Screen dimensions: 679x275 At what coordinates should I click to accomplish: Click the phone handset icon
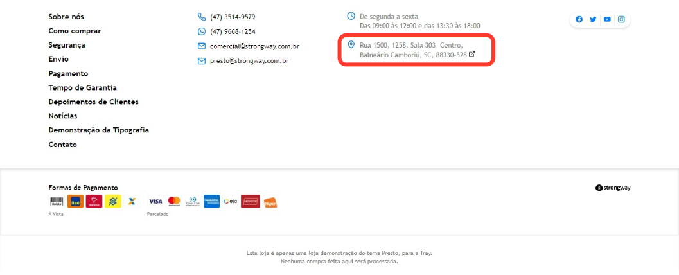[x=201, y=17]
